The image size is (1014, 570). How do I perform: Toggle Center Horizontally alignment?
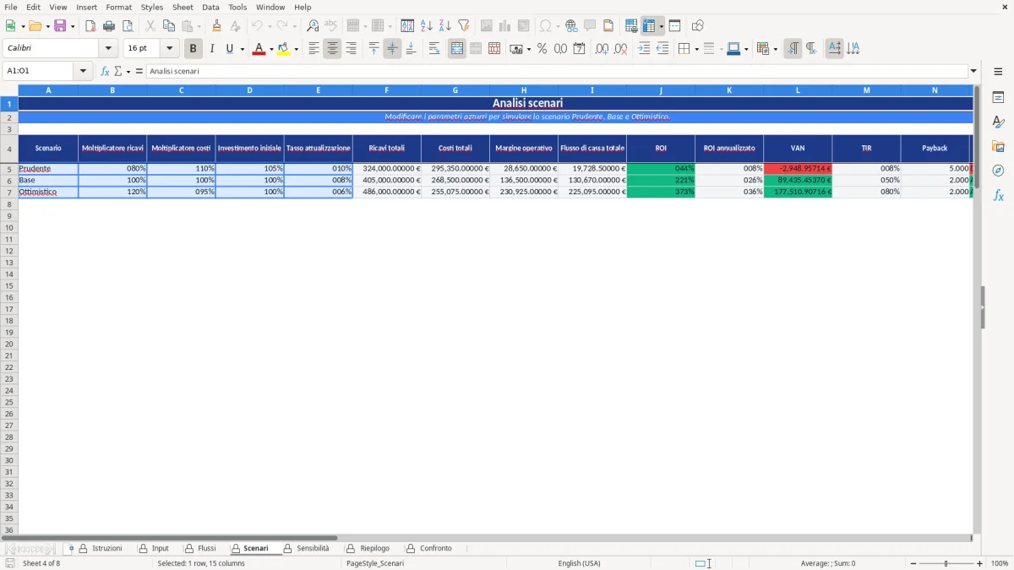[x=332, y=49]
